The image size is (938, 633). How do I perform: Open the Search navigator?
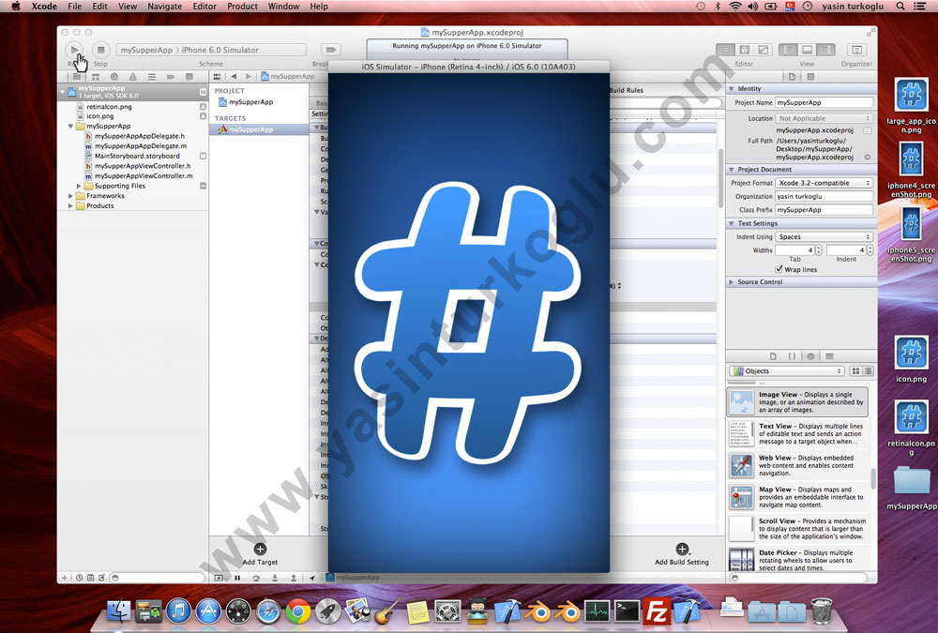pos(114,77)
